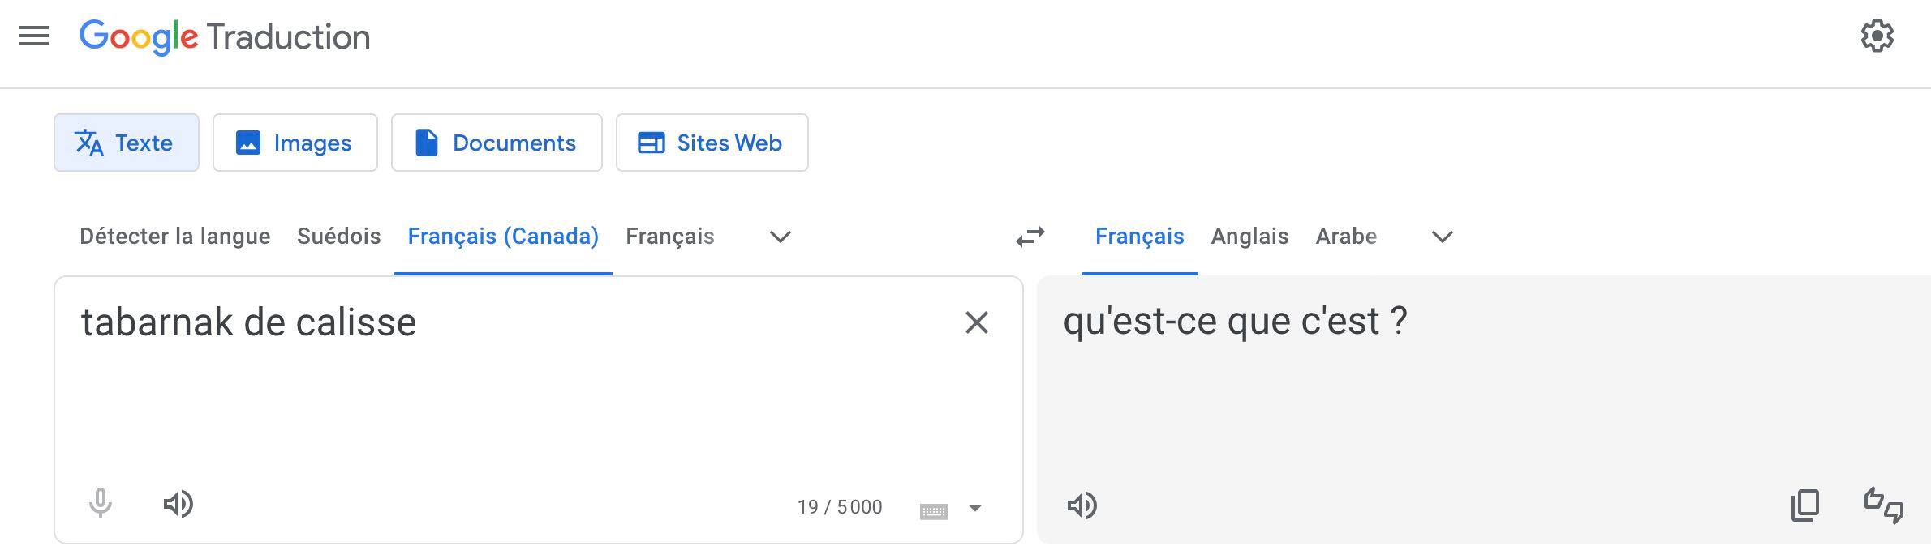Open the Documents translation tab

click(497, 143)
